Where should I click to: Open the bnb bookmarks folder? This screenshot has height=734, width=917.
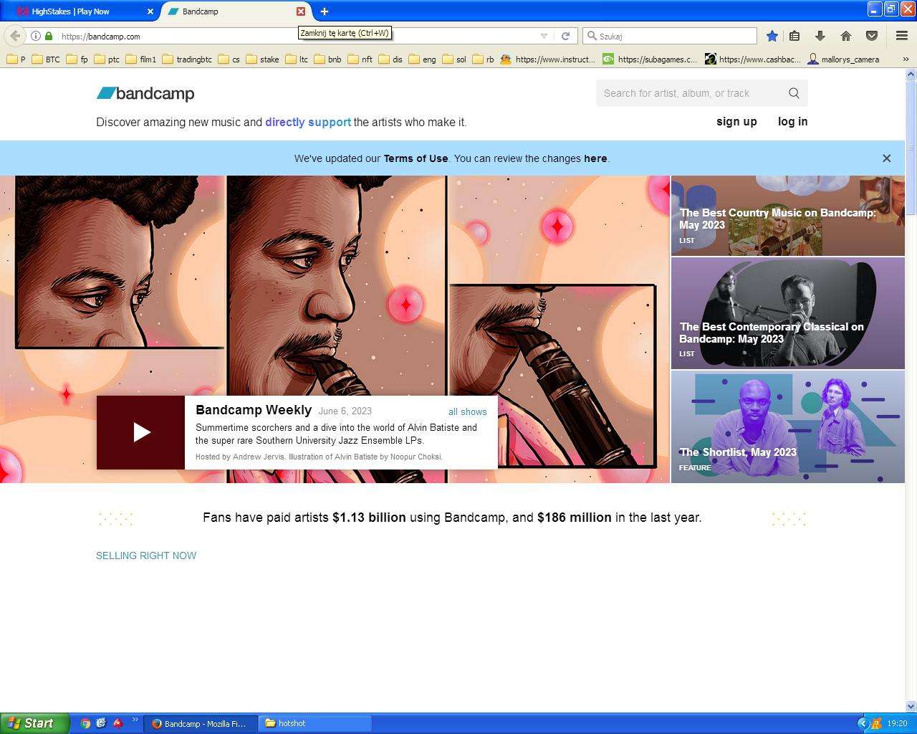click(327, 59)
